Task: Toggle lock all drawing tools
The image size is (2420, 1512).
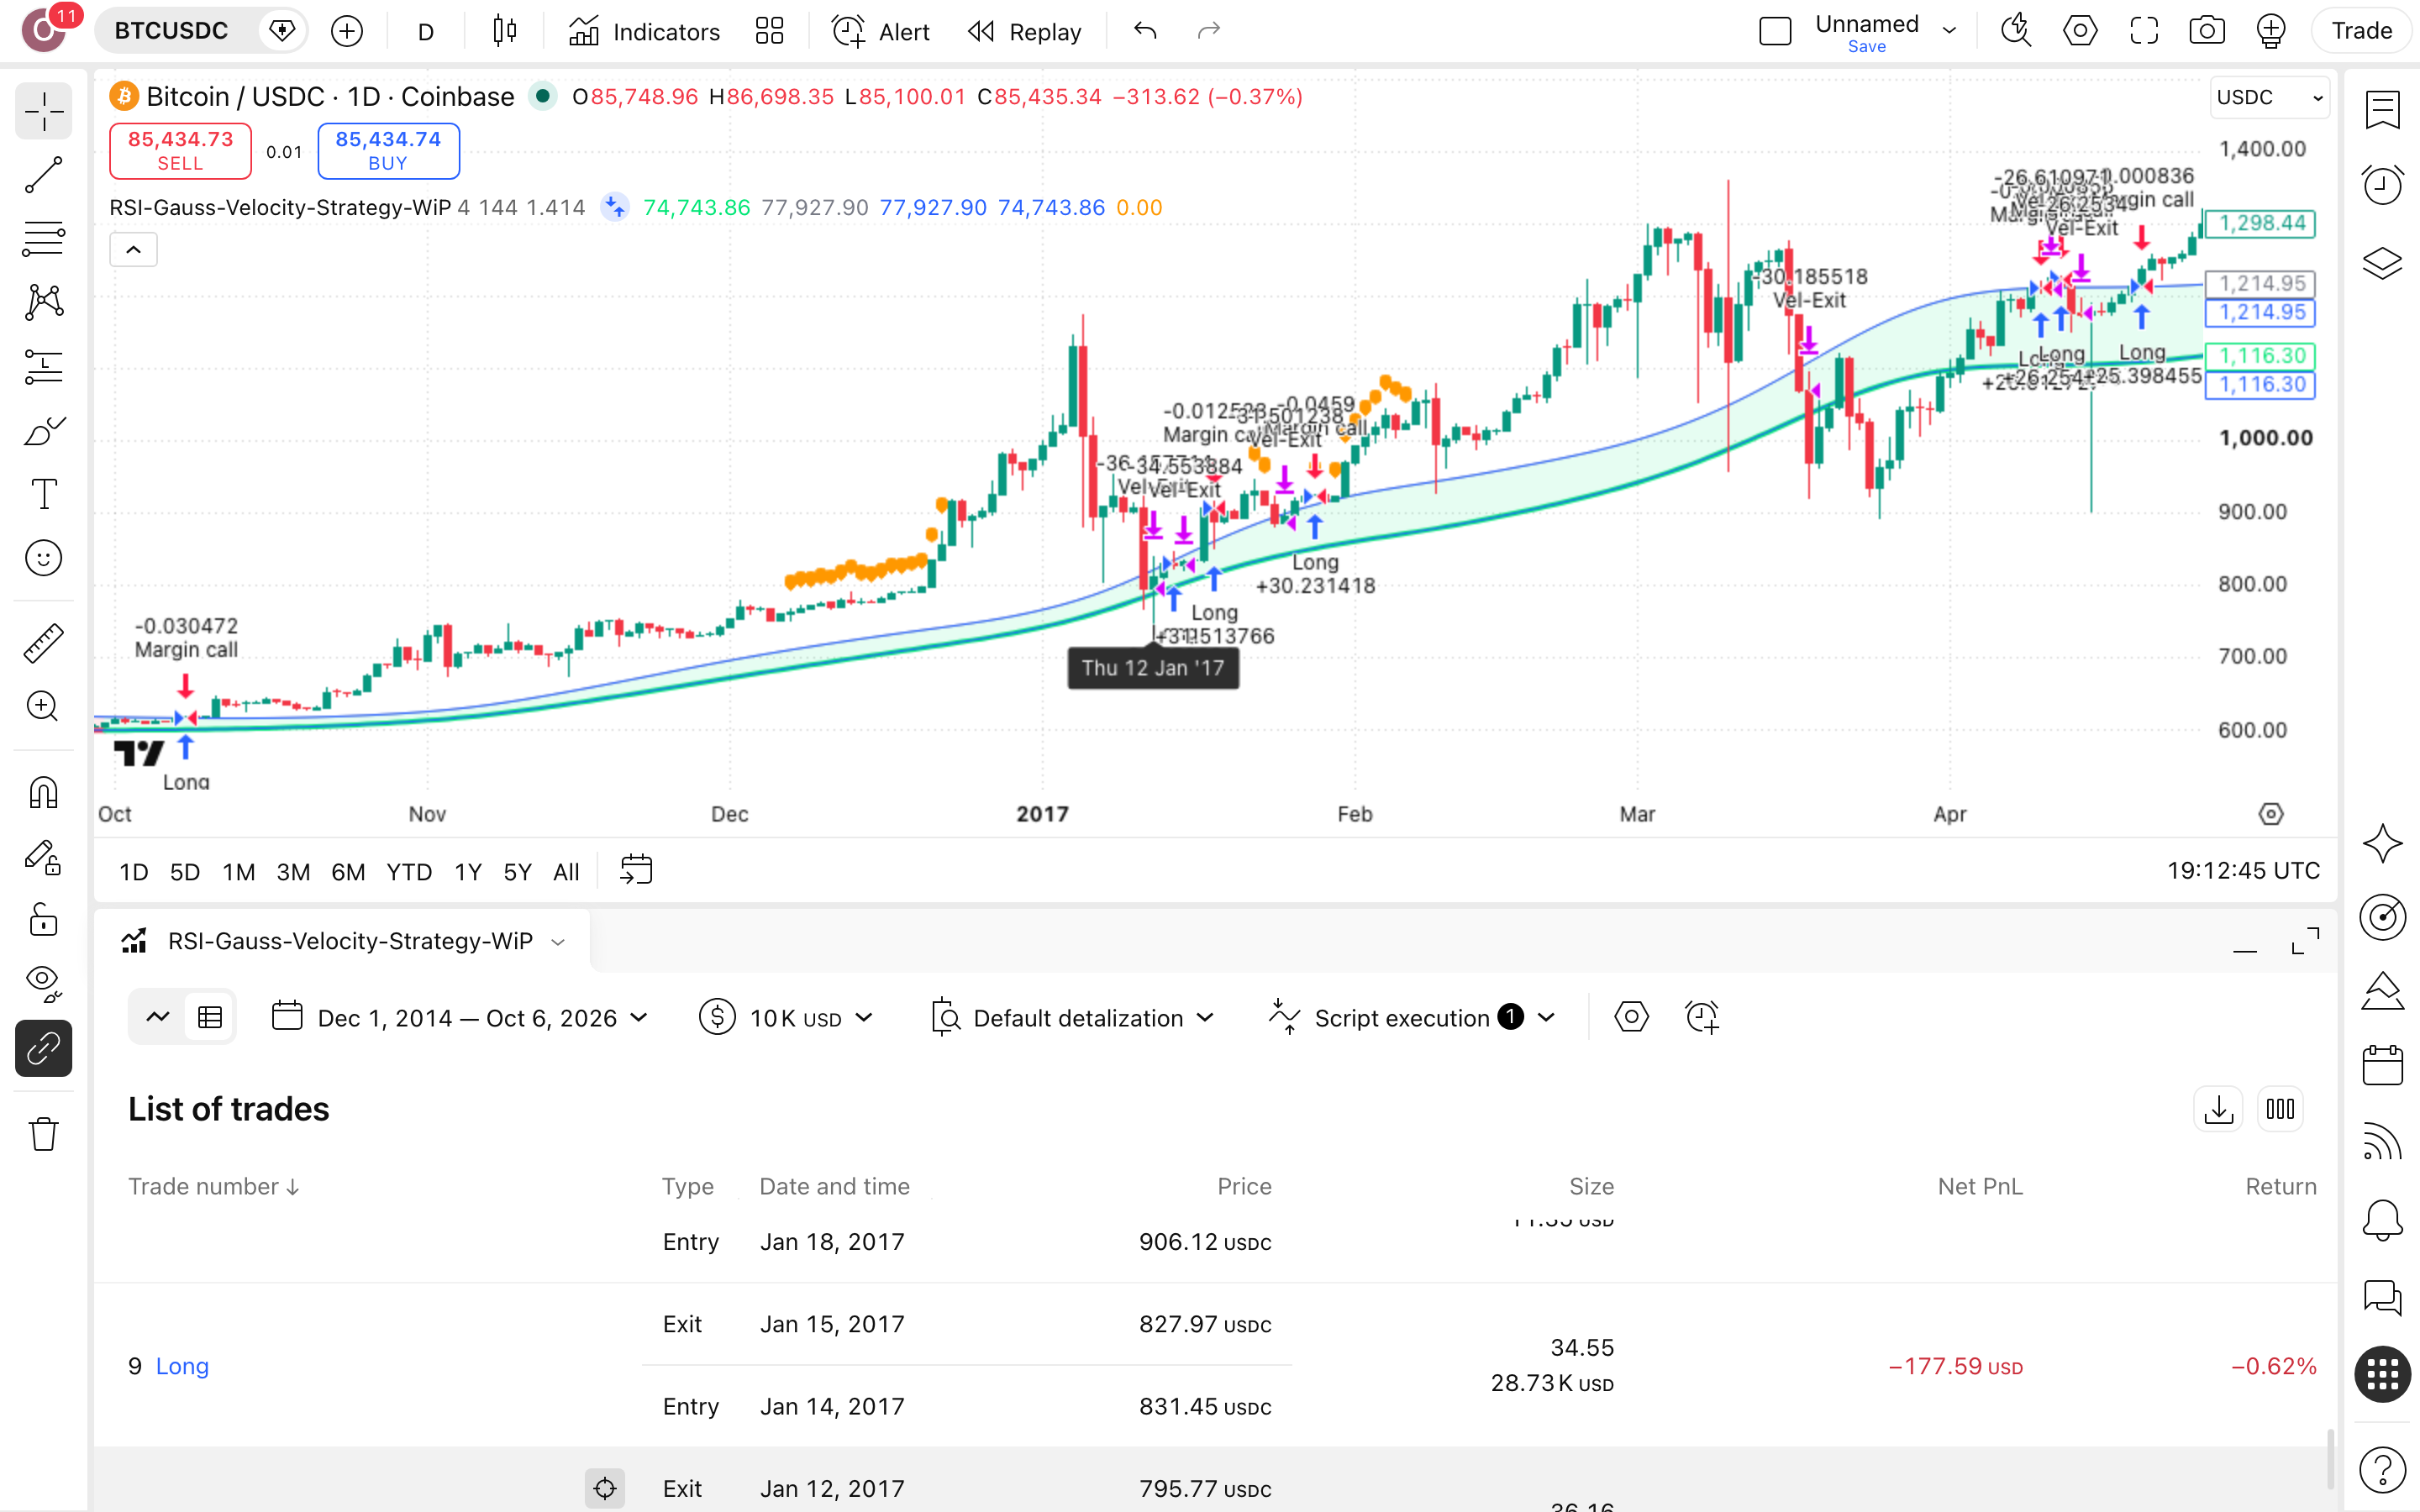Action: pyautogui.click(x=43, y=920)
